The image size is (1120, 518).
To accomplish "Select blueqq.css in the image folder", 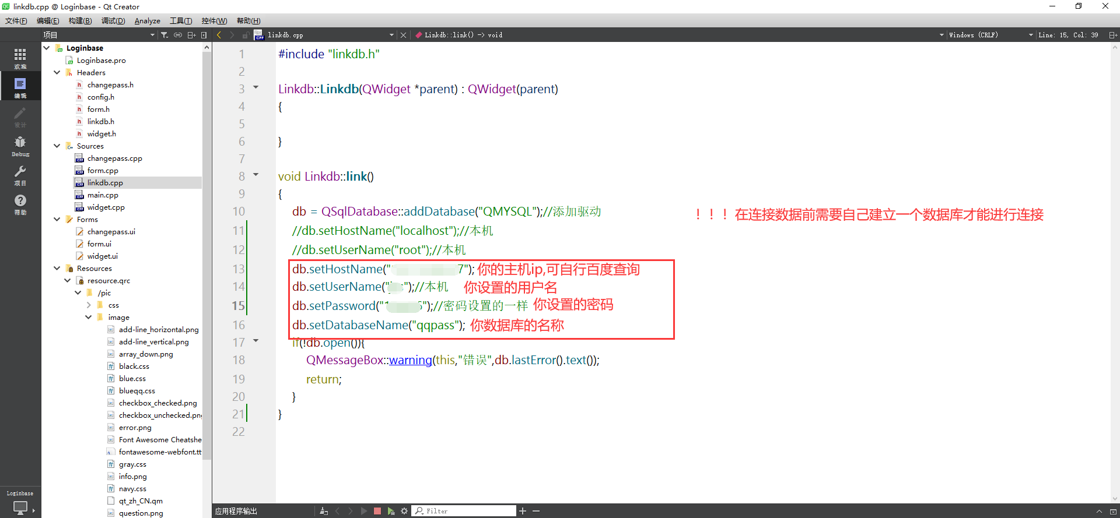I will pyautogui.click(x=137, y=390).
